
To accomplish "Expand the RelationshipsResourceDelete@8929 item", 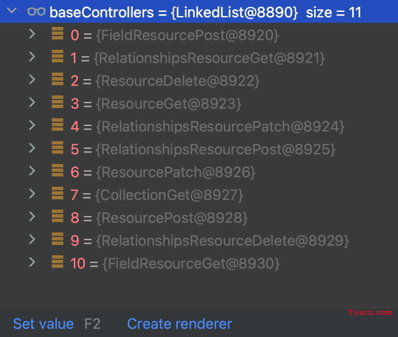I will click(x=32, y=239).
